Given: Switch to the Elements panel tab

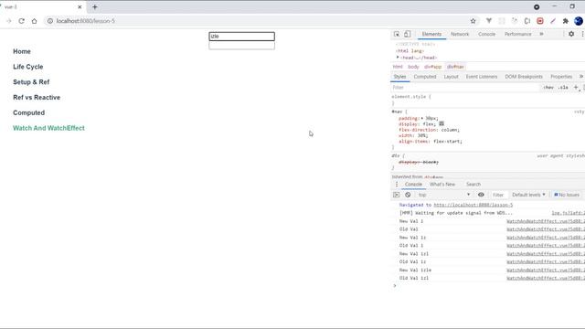Looking at the screenshot, I should tap(431, 34).
